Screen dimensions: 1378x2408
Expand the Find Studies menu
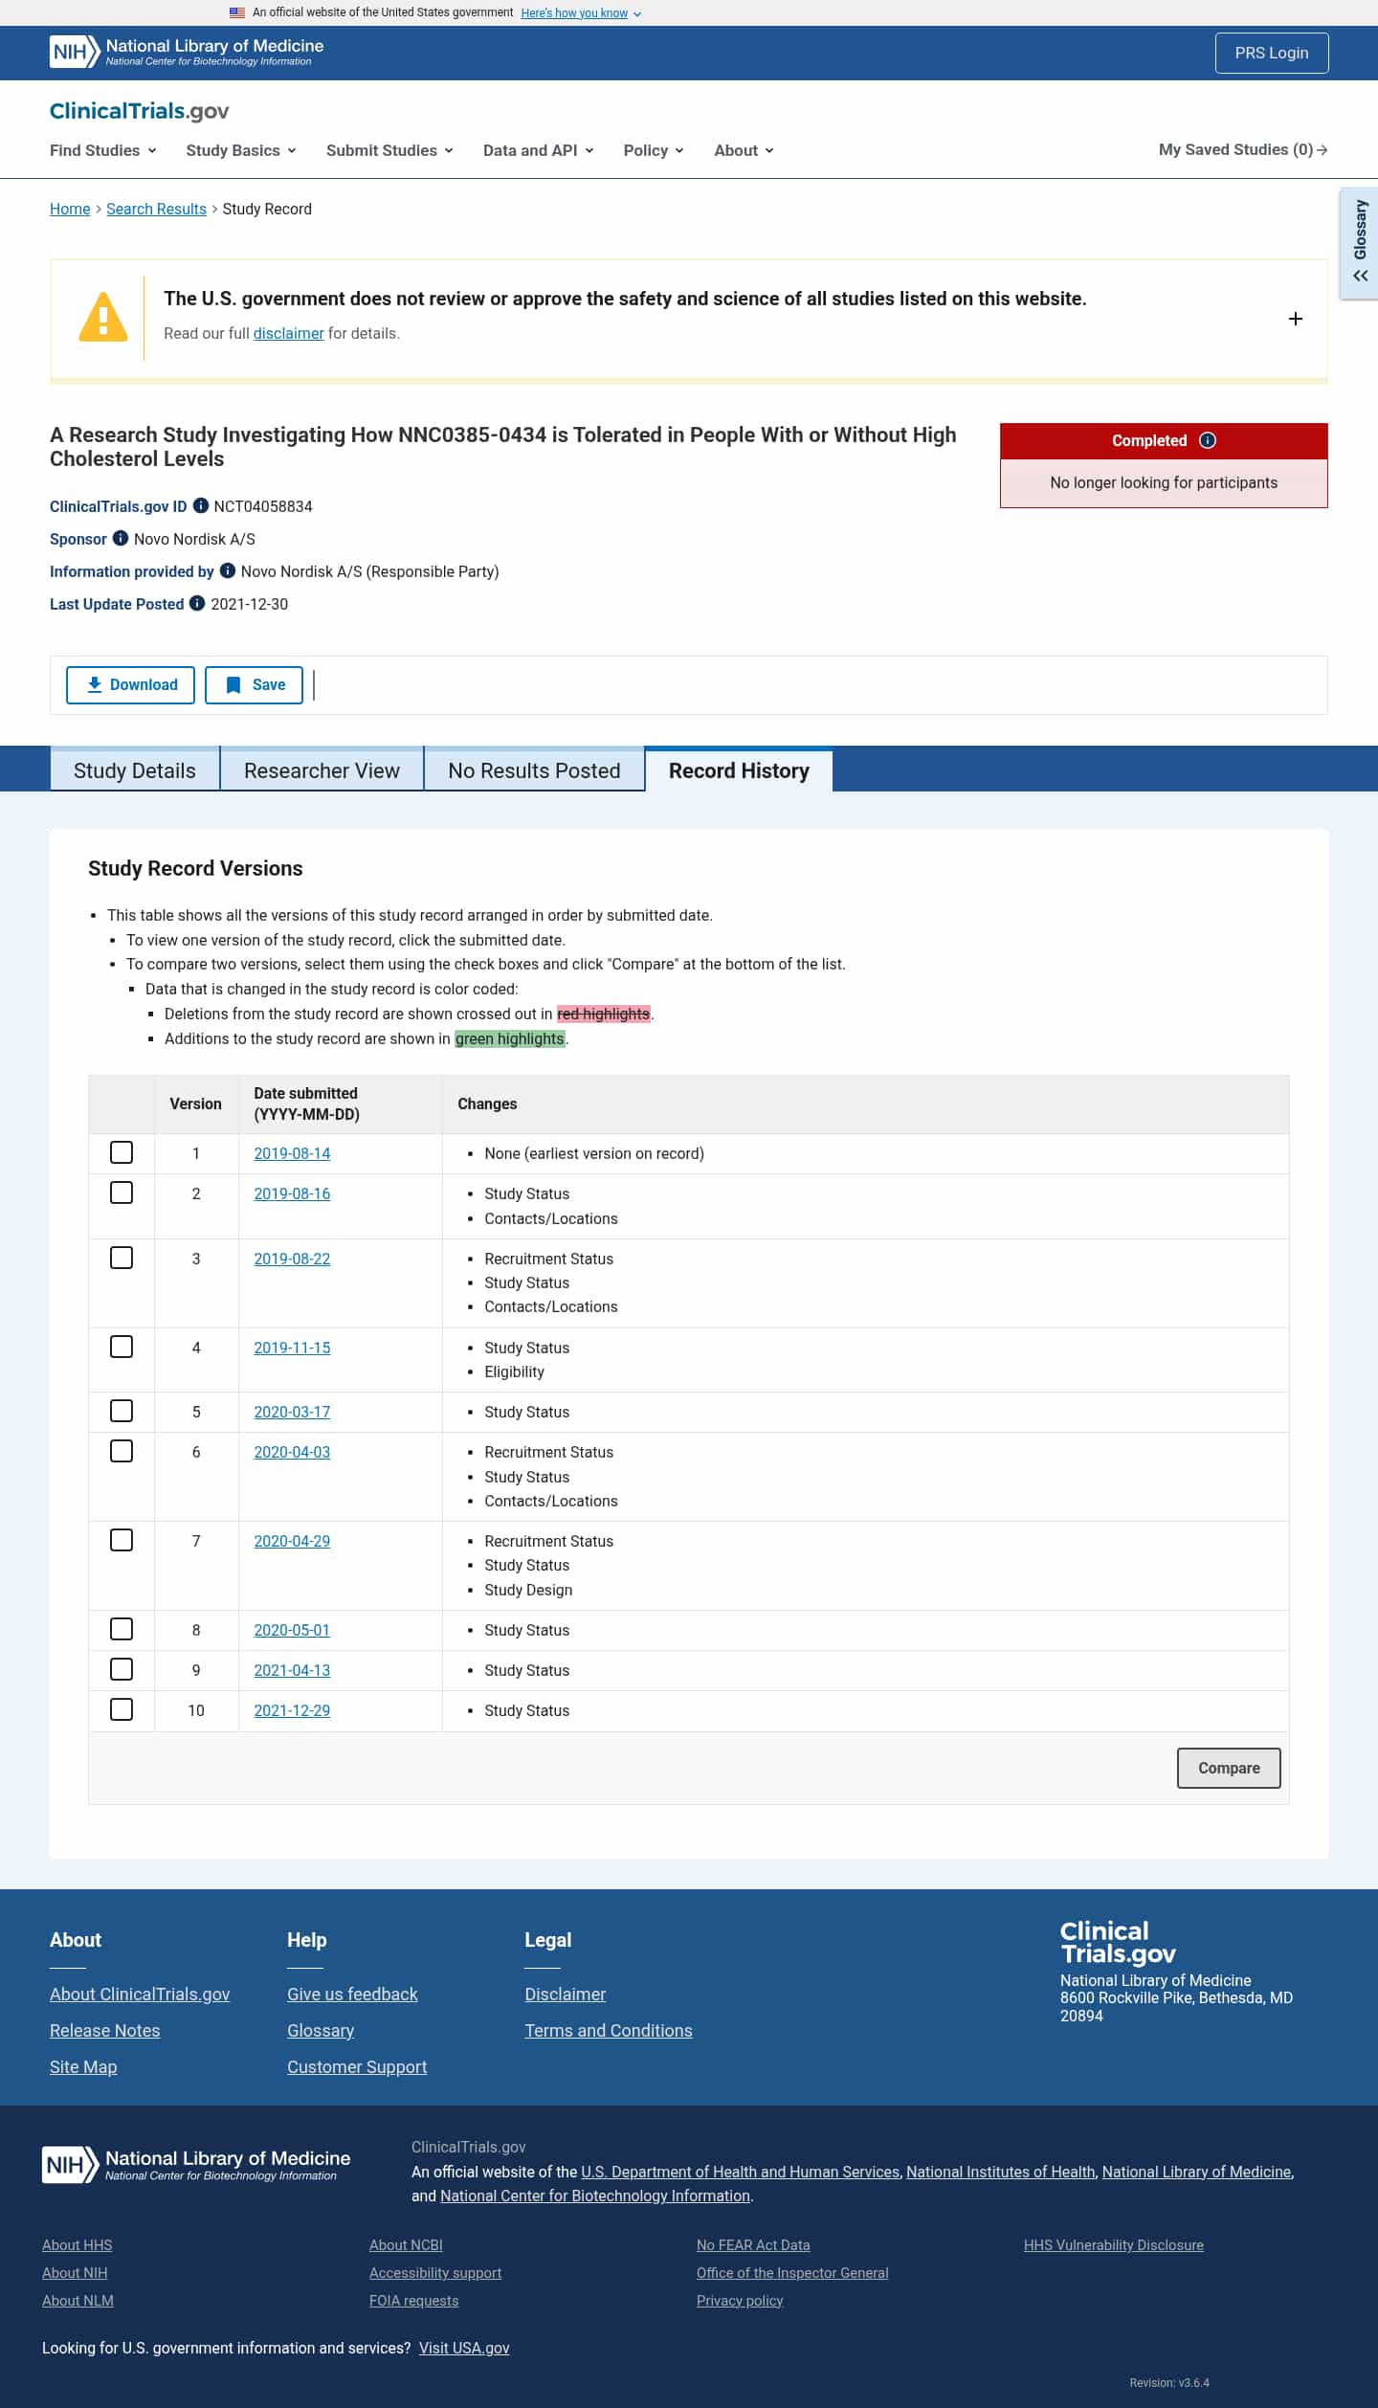tap(103, 150)
